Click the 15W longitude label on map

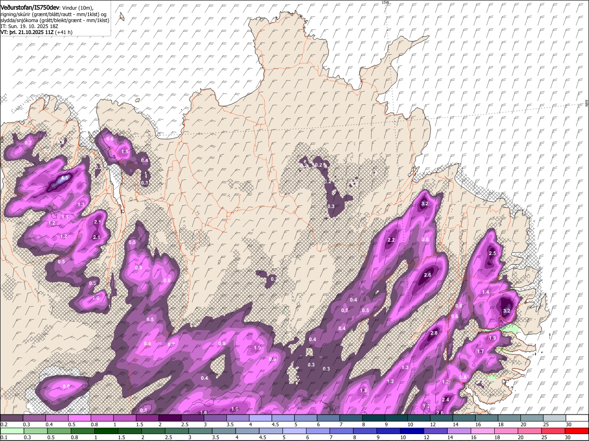[x=385, y=2]
